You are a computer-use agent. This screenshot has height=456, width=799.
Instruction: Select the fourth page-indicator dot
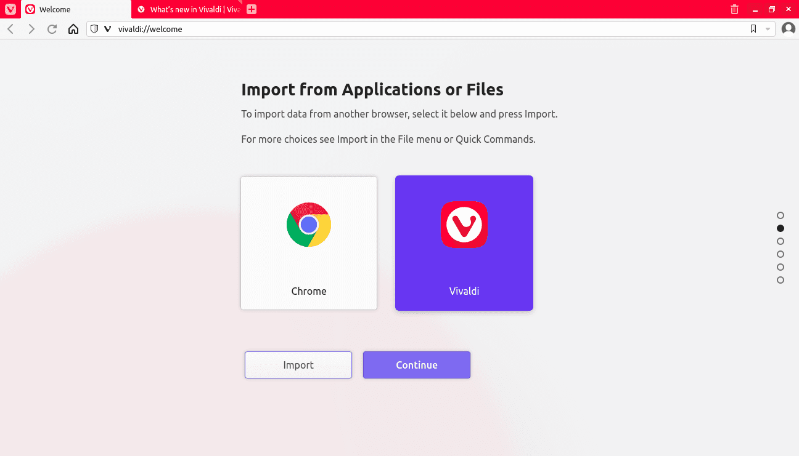click(780, 254)
